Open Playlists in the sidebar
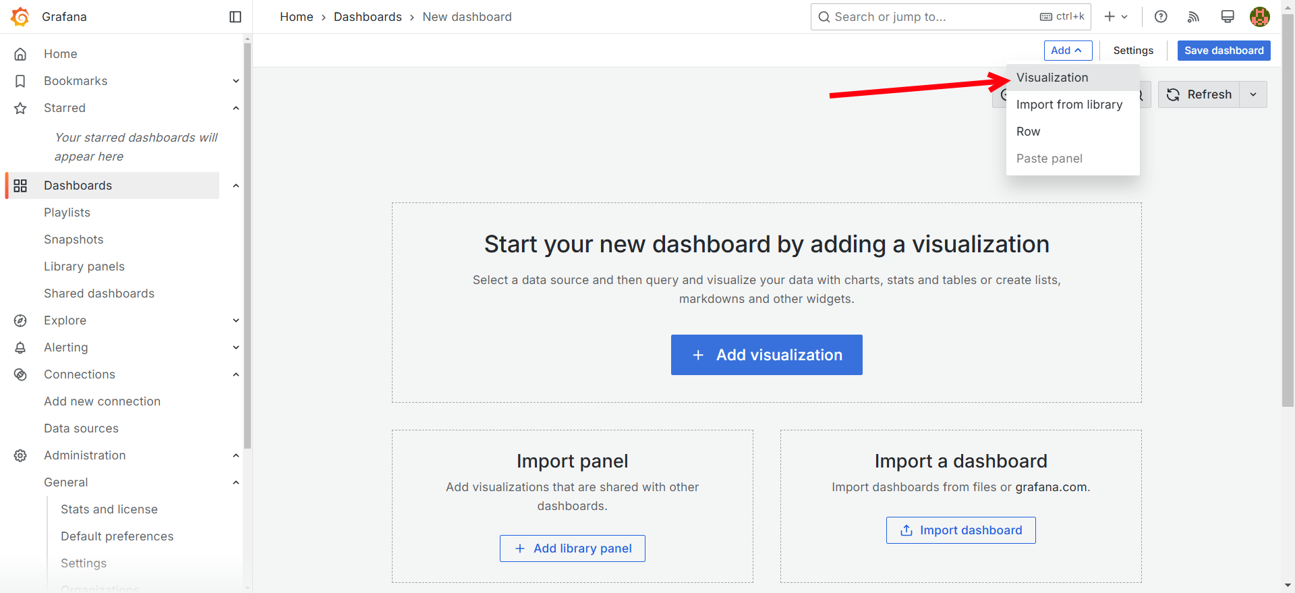This screenshot has height=593, width=1295. coord(67,213)
